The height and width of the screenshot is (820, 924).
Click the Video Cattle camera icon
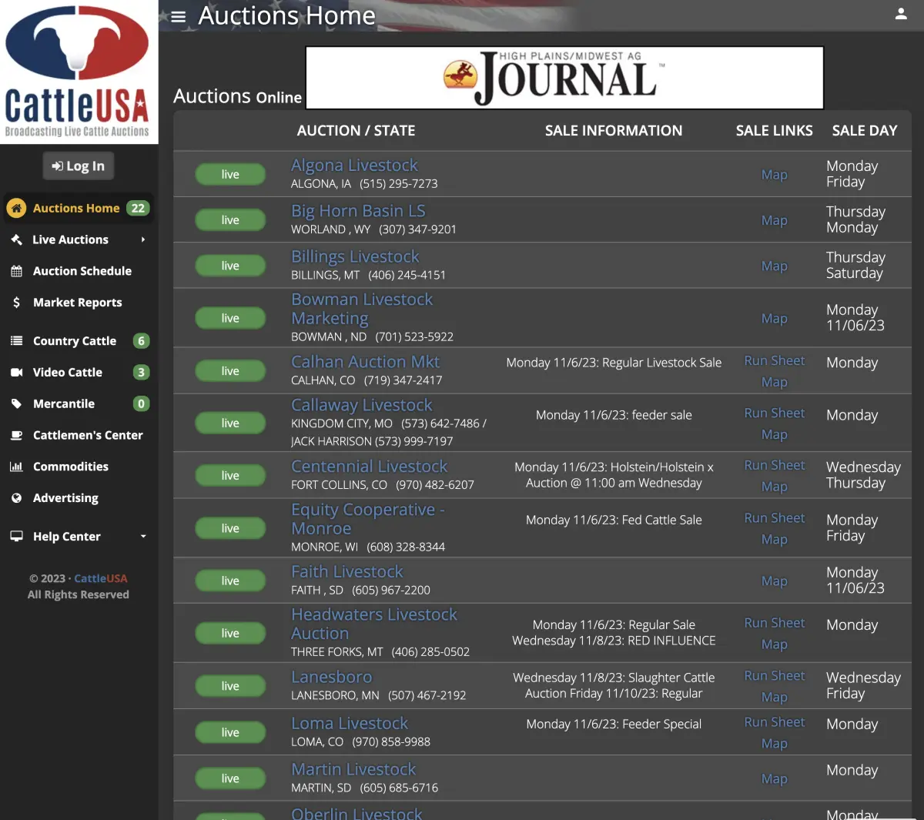pos(16,372)
